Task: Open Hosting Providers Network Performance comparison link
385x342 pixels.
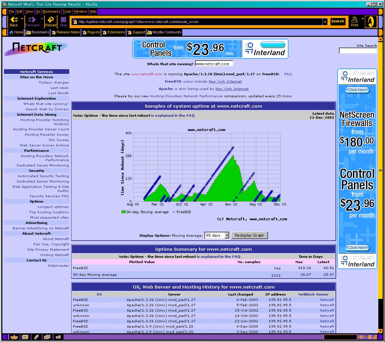Action: click(x=186, y=96)
